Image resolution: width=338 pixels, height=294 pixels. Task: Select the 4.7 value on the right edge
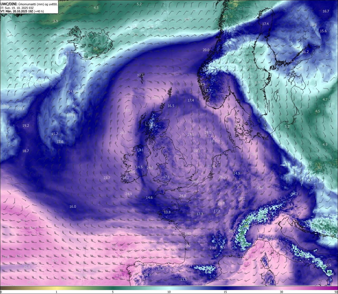point(325,100)
